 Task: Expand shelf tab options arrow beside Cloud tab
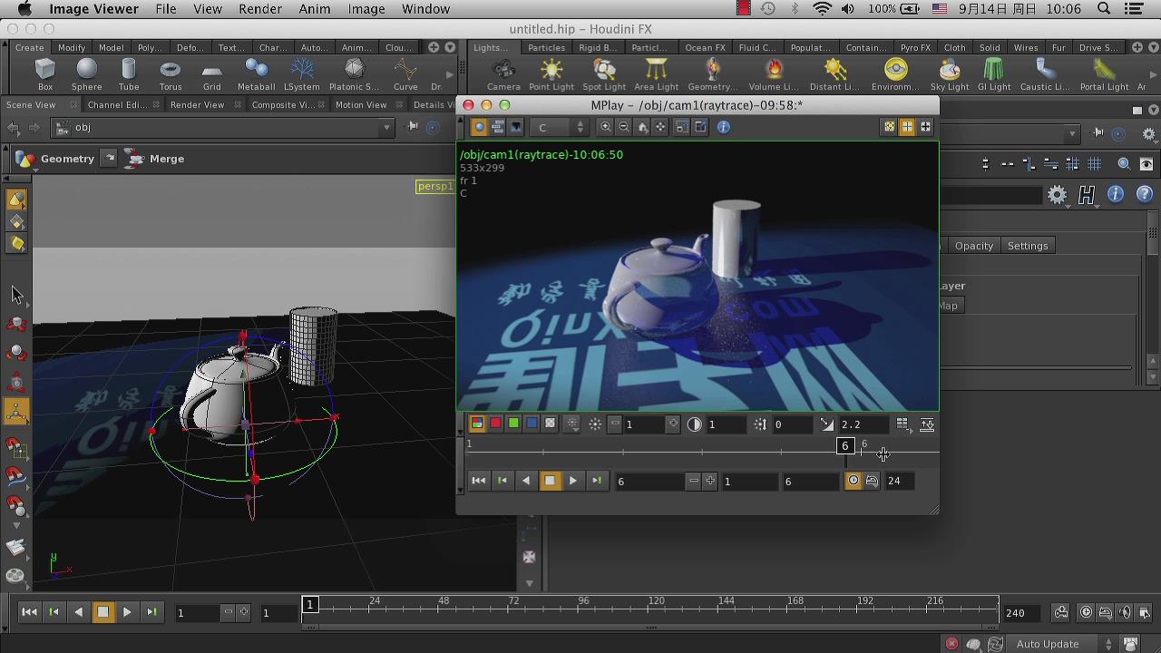tap(452, 47)
